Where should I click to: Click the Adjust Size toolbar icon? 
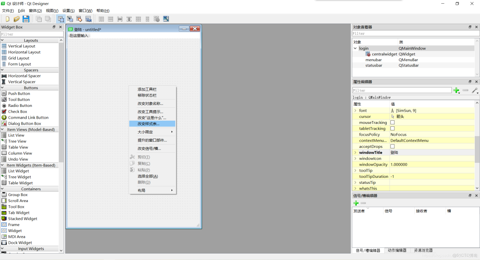(166, 19)
